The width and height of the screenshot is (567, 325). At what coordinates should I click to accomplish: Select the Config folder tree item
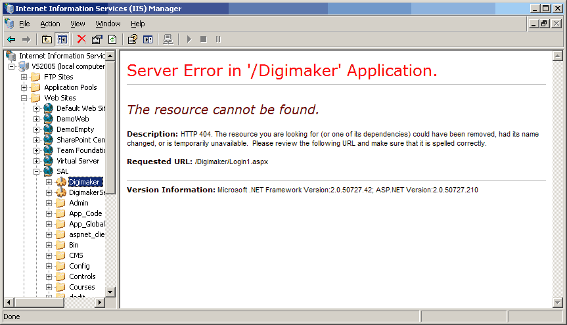click(x=79, y=266)
